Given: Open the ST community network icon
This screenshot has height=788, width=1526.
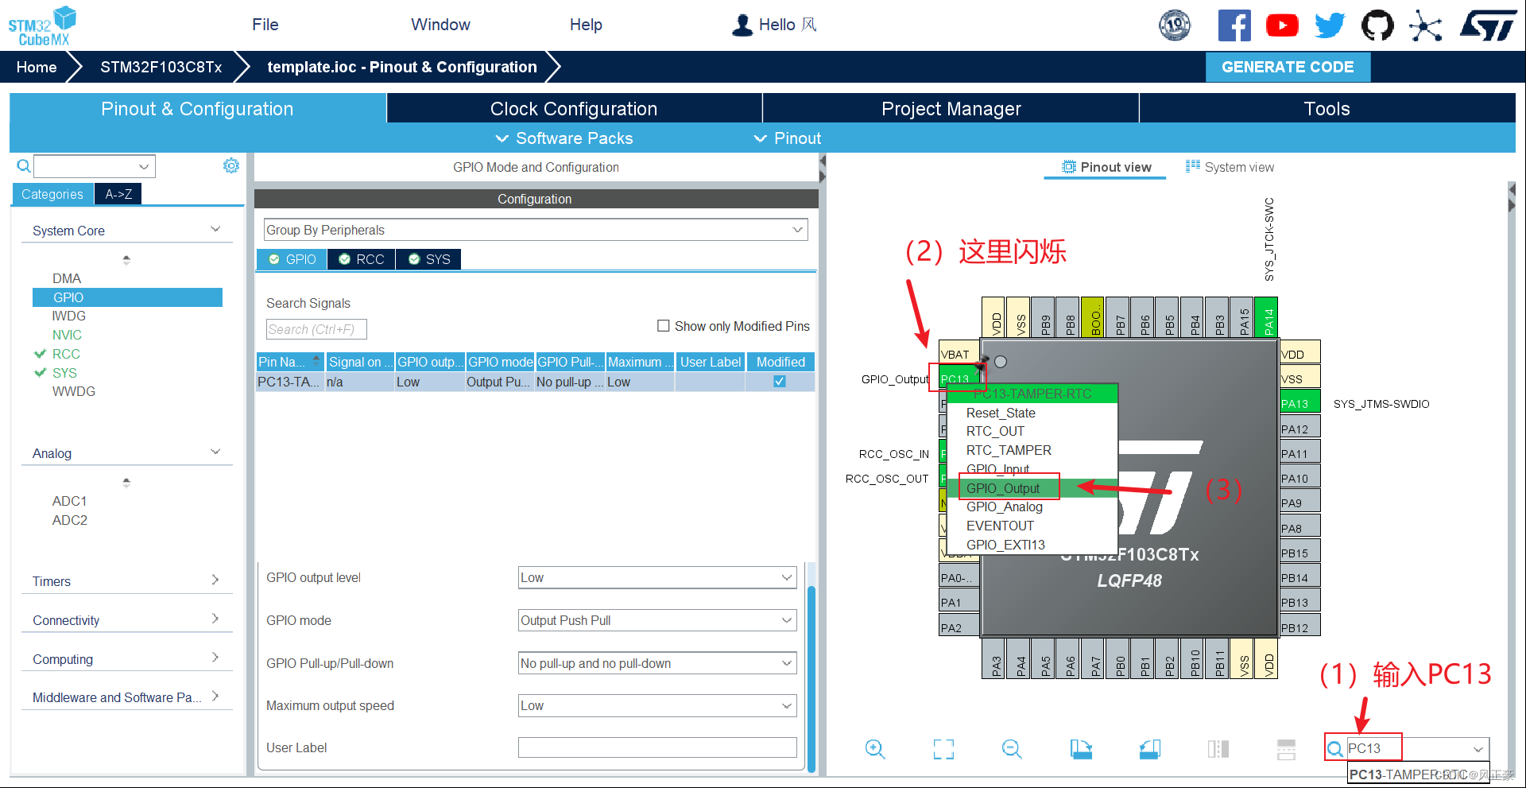Looking at the screenshot, I should [x=1425, y=25].
